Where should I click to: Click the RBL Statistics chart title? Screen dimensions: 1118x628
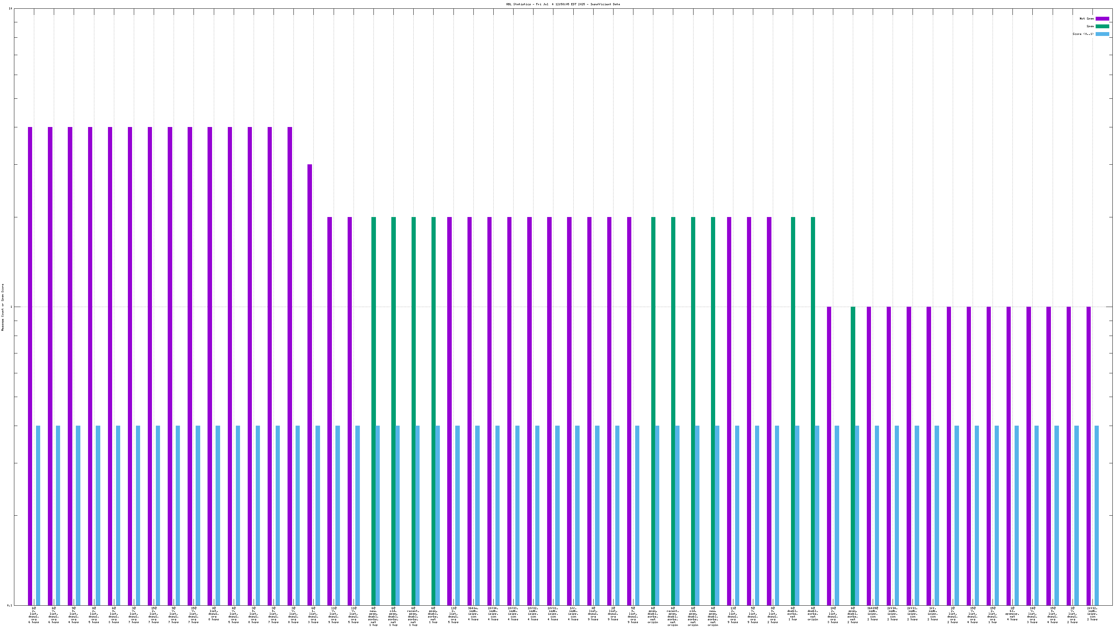pos(563,4)
